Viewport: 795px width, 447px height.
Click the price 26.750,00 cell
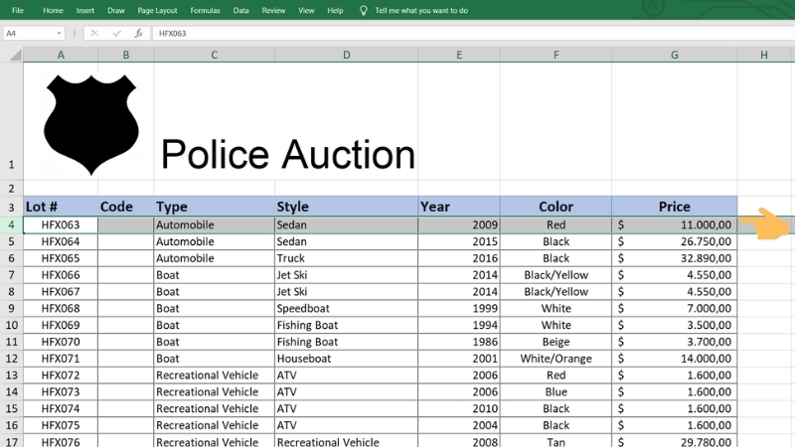pos(675,241)
